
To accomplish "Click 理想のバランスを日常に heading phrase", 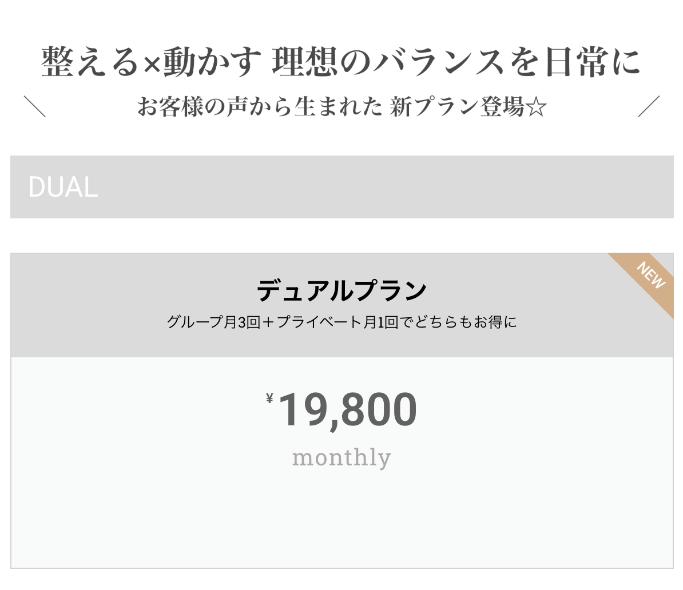I will [x=456, y=62].
